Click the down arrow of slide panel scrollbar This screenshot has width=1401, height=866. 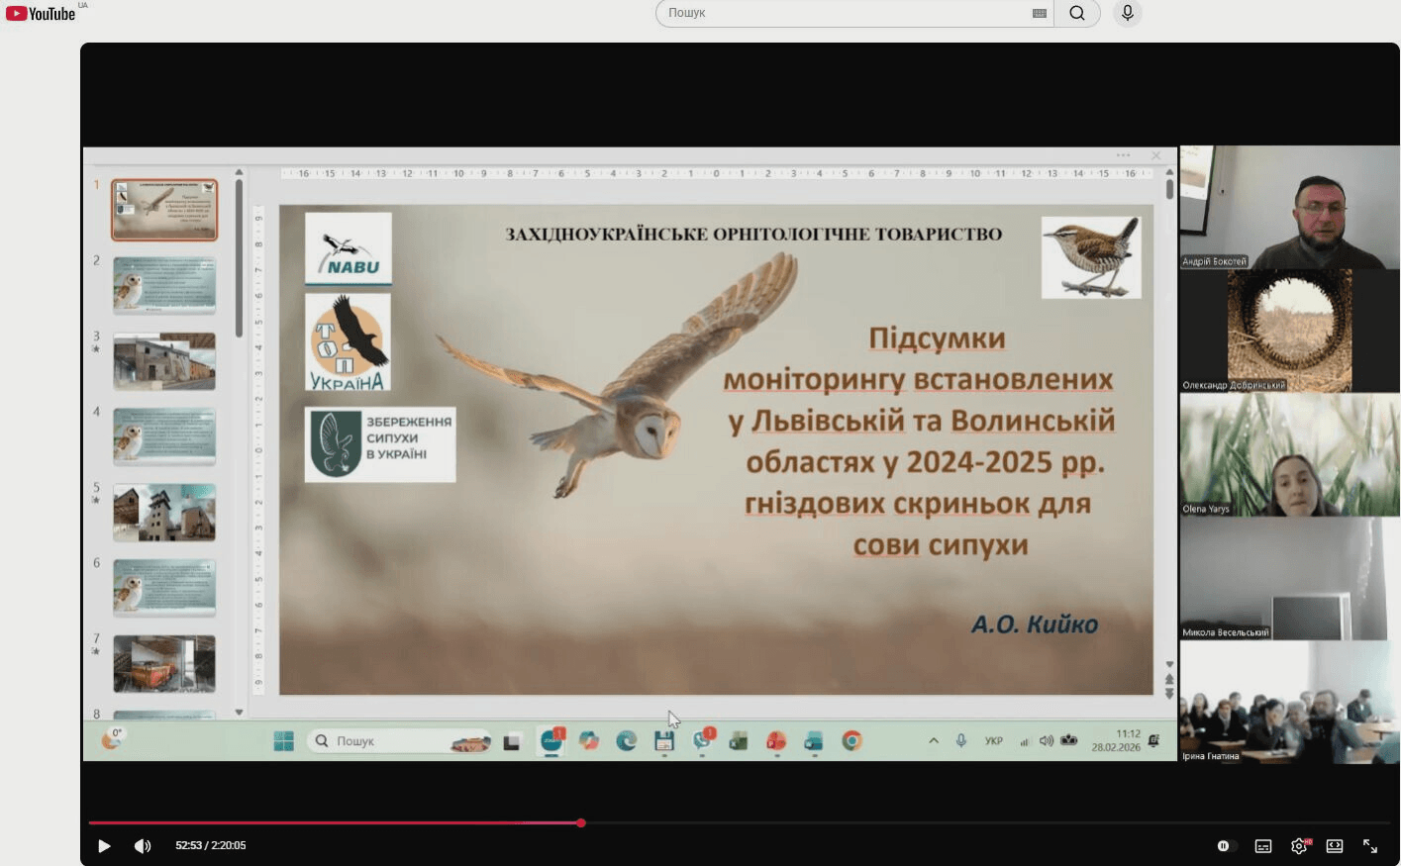click(239, 712)
